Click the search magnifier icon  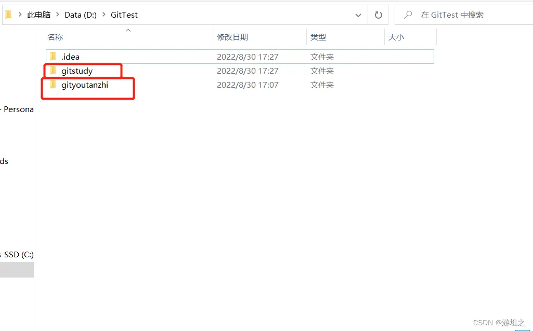pyautogui.click(x=408, y=15)
